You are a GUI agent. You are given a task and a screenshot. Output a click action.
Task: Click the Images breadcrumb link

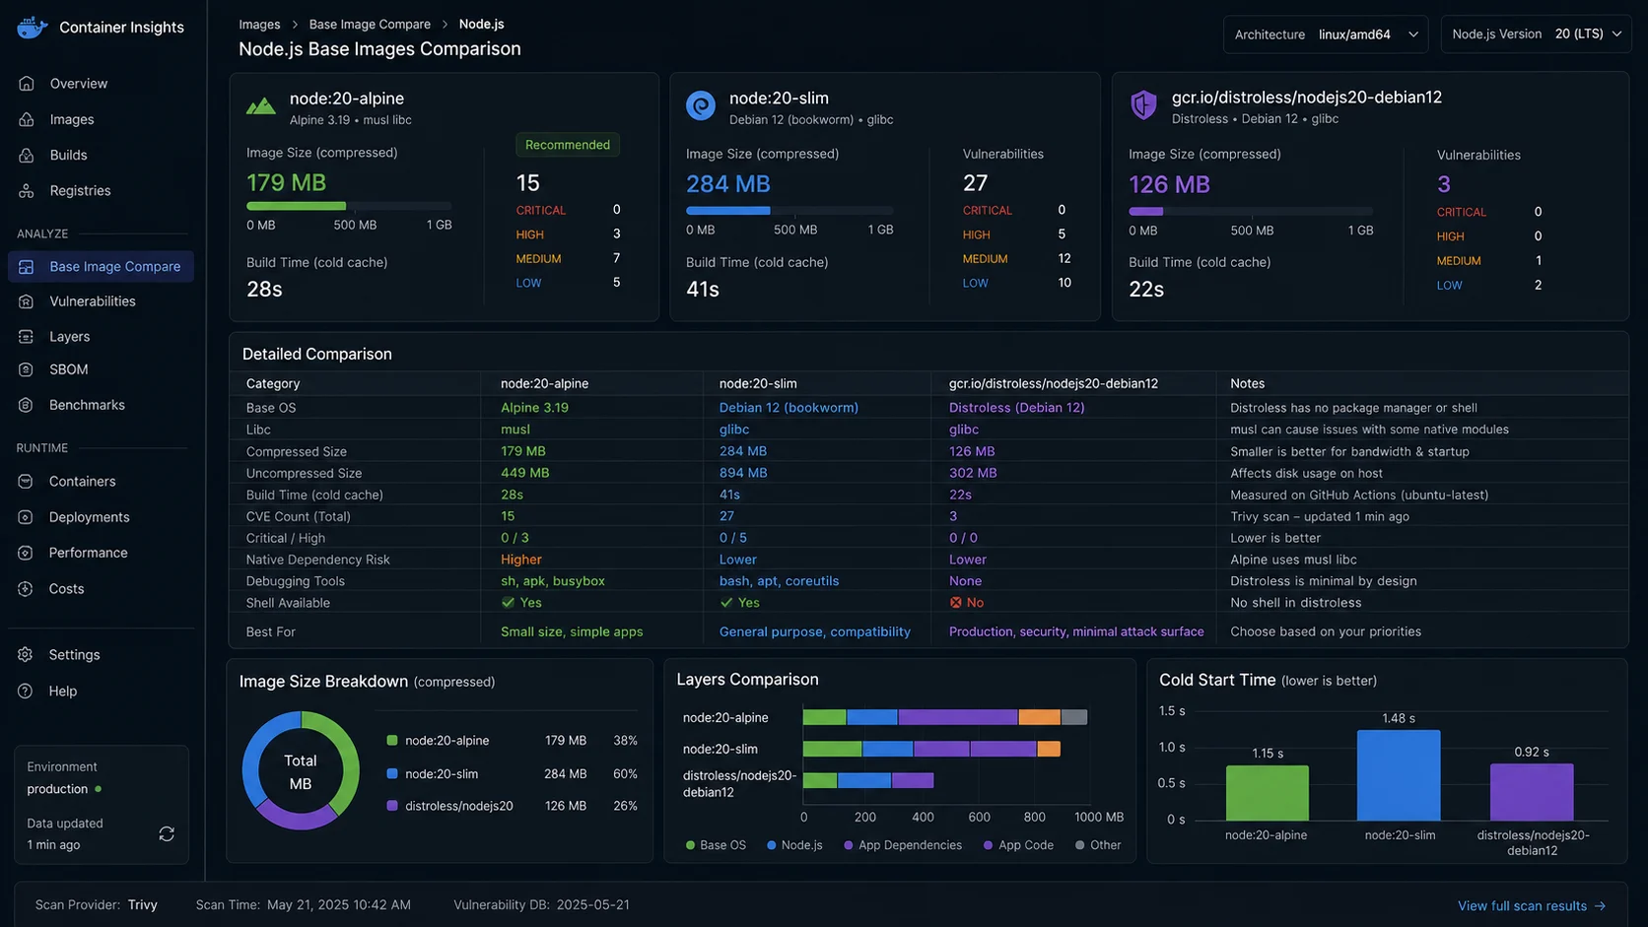pos(259,25)
